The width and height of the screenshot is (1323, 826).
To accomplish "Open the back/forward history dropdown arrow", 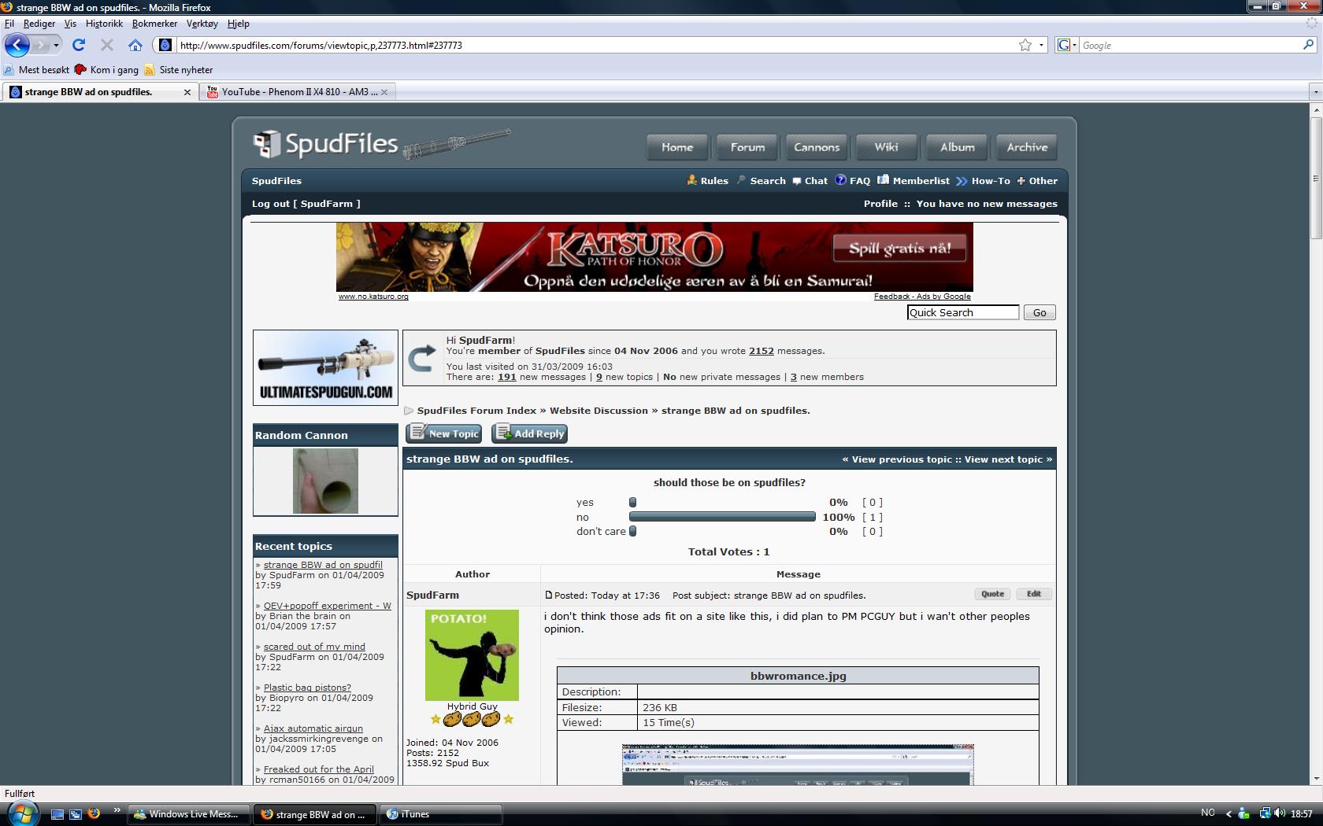I will tap(56, 45).
